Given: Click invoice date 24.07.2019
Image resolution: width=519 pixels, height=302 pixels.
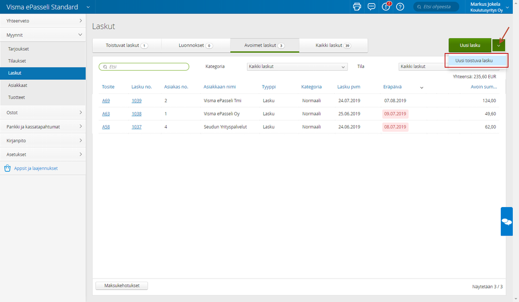Looking at the screenshot, I should [349, 101].
